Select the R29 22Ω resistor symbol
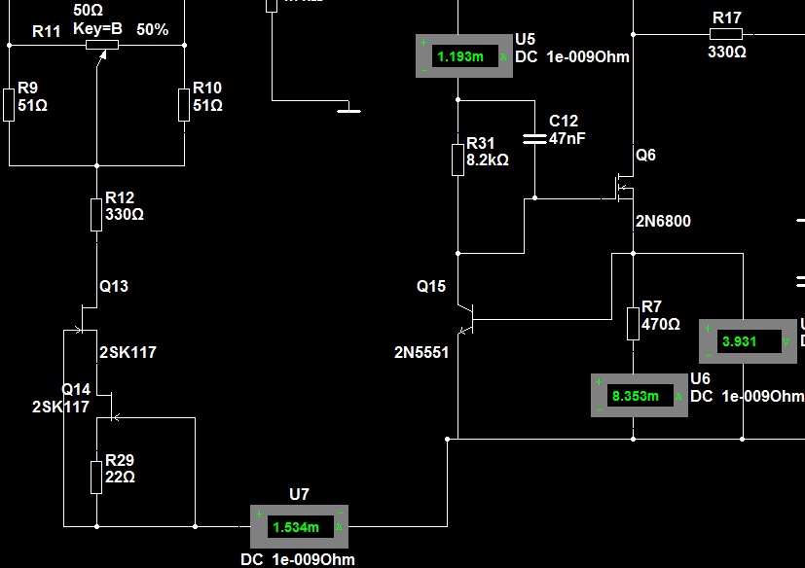This screenshot has width=805, height=568. click(96, 478)
